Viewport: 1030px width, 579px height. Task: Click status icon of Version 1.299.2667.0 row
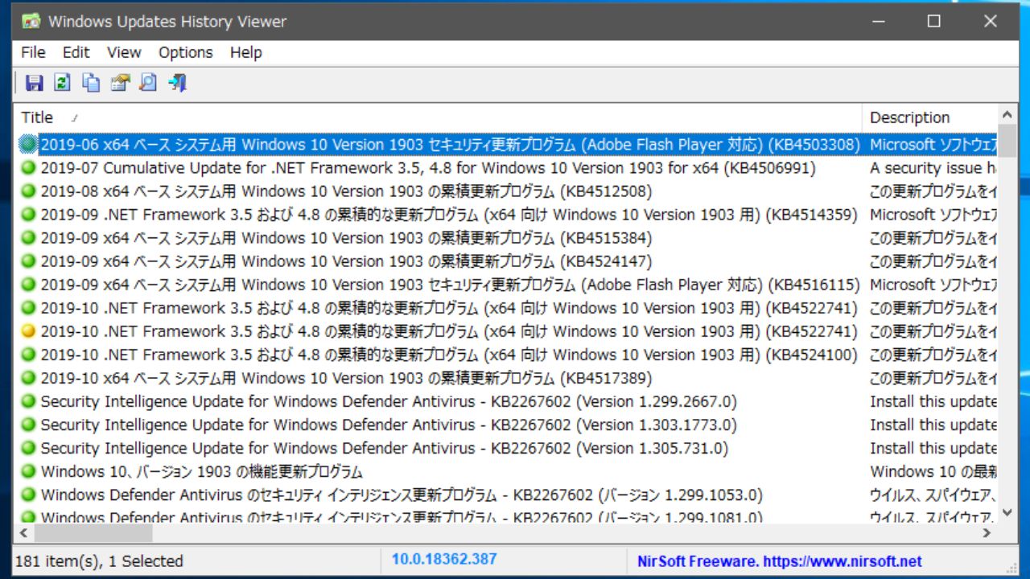click(29, 401)
